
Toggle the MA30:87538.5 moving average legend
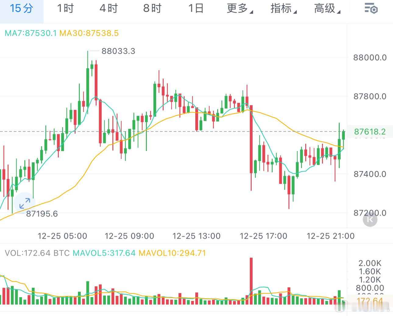point(90,33)
